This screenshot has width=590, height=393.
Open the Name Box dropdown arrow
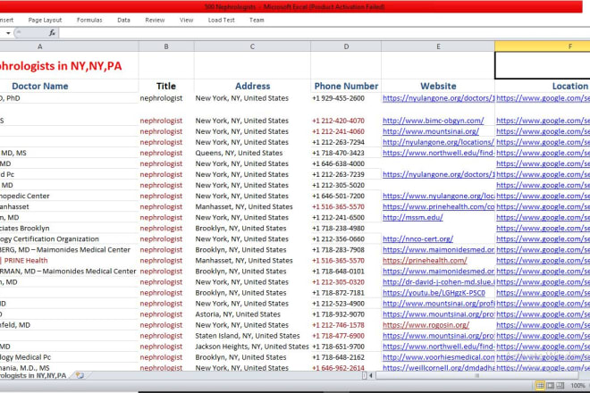click(x=8, y=33)
